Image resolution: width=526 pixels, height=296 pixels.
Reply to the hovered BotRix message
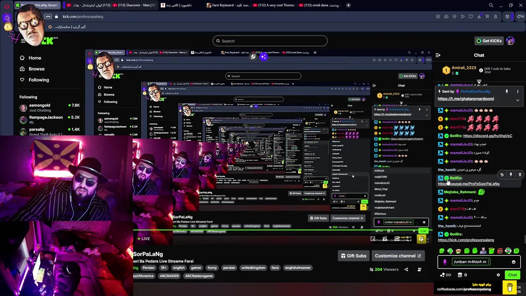click(502, 175)
